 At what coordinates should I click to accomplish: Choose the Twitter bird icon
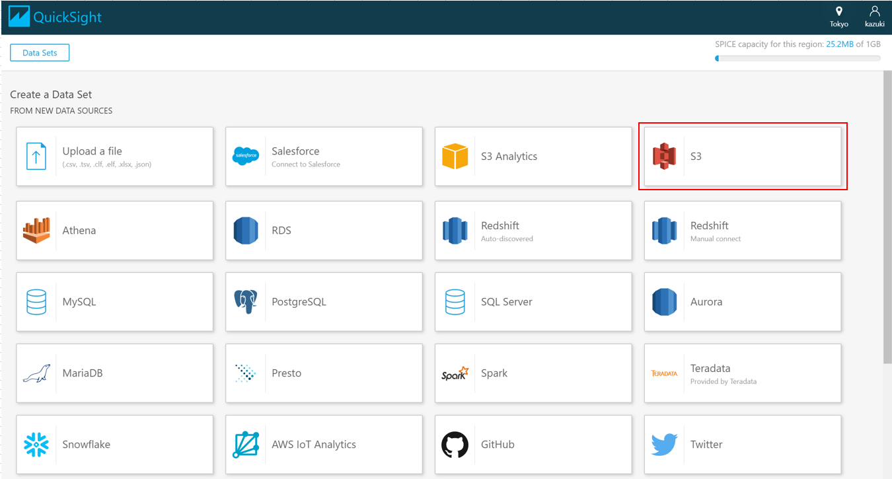pyautogui.click(x=665, y=445)
